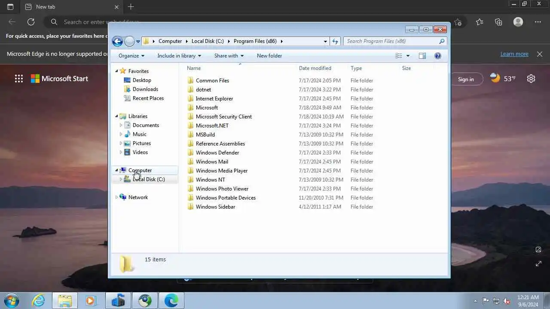Click the Edge Refresh button

pyautogui.click(x=31, y=22)
